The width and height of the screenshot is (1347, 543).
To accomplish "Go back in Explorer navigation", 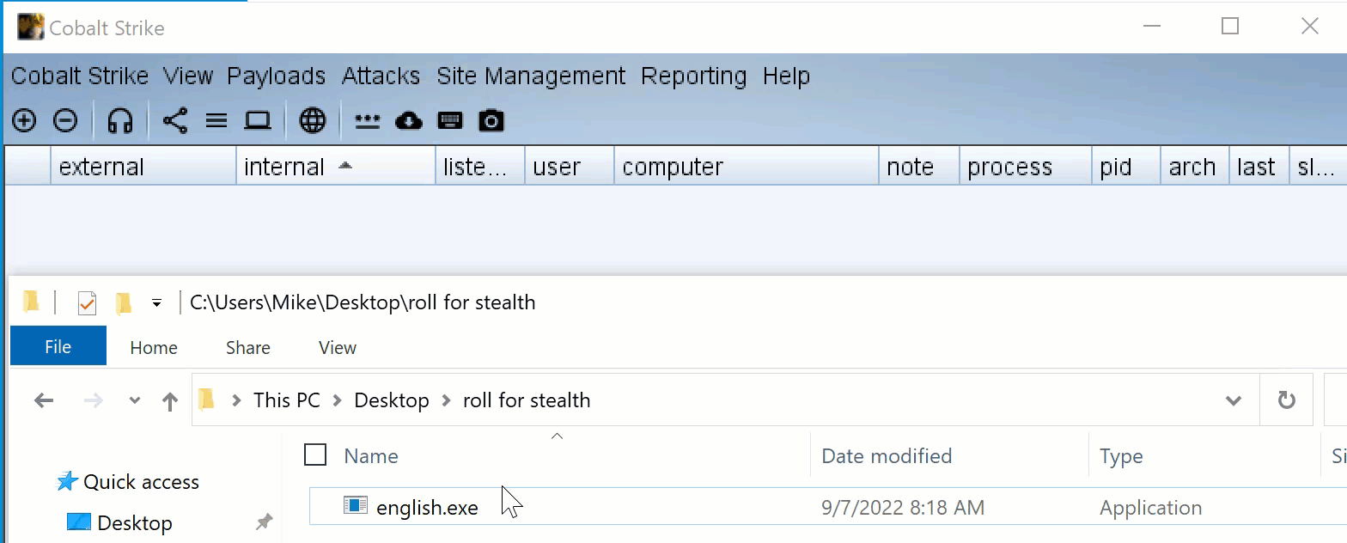I will 43,400.
